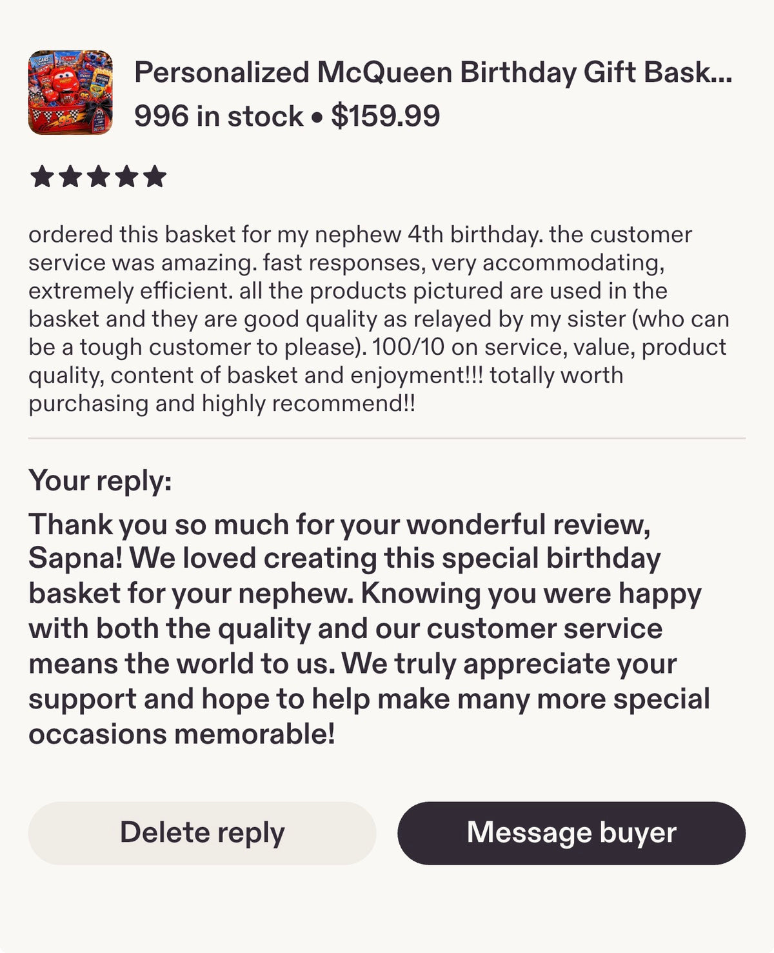Image resolution: width=774 pixels, height=953 pixels.
Task: Select the buyer's review paragraph text
Action: (379, 319)
